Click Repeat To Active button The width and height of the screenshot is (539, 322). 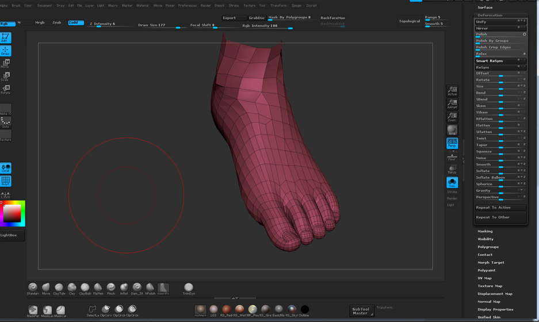click(x=500, y=208)
